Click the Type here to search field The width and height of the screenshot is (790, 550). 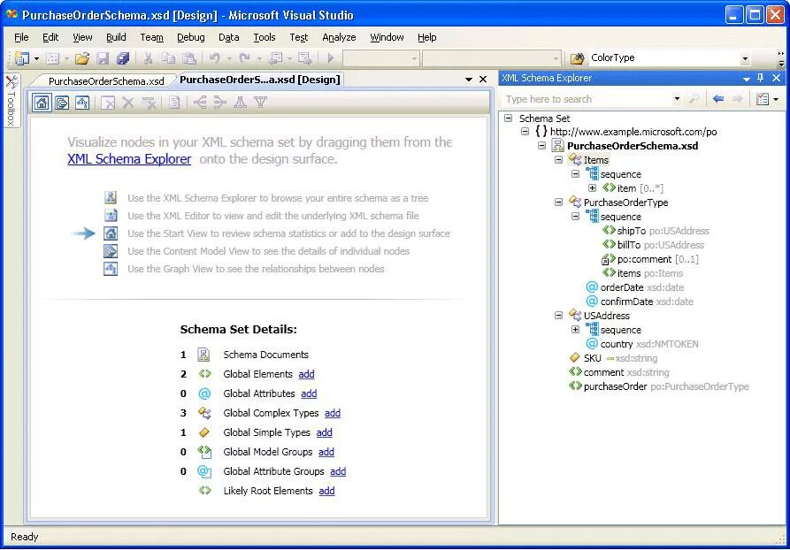588,99
